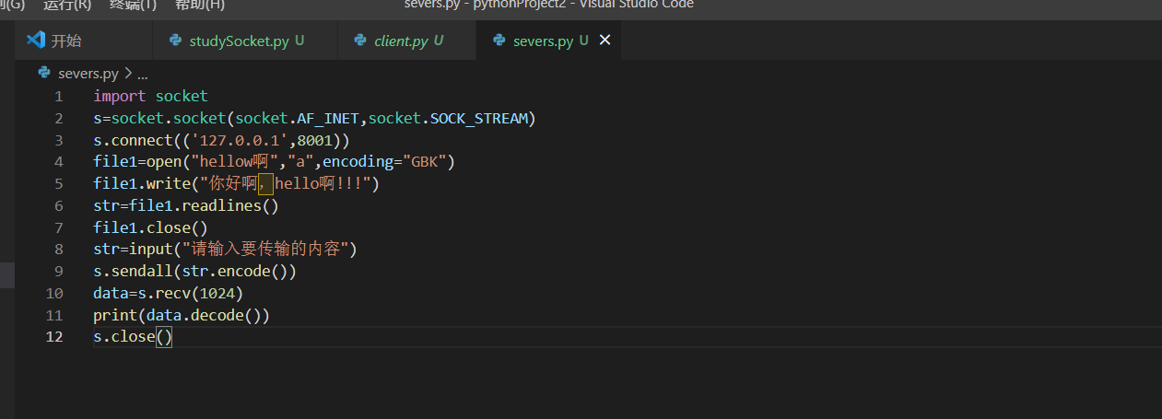
Task: Select the 开始 welcome tab
Action: 65,41
